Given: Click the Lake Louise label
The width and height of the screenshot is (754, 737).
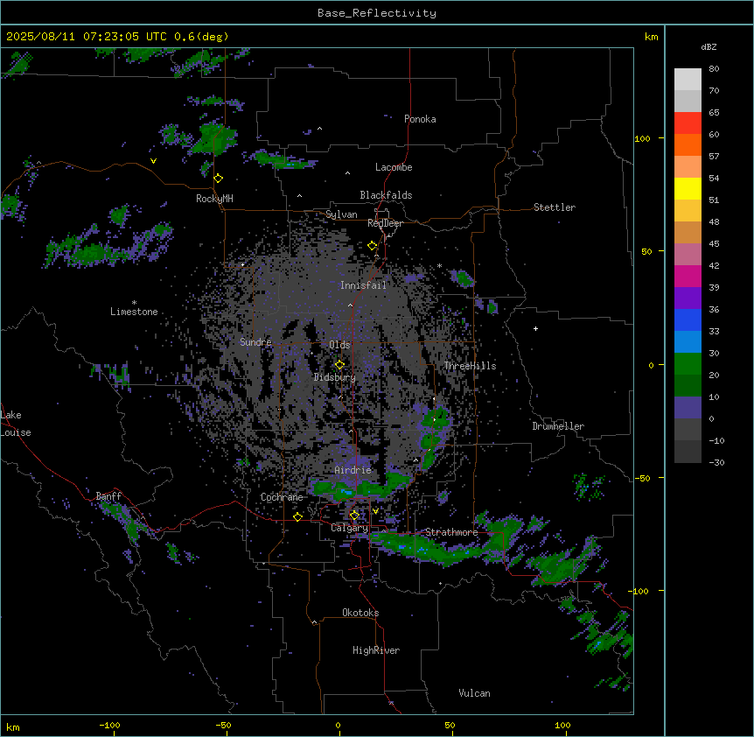Looking at the screenshot, I should 16,424.
